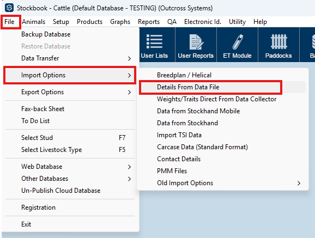Expand the Data Transfer submenu arrow
The height and width of the screenshot is (238, 315).
[129, 58]
